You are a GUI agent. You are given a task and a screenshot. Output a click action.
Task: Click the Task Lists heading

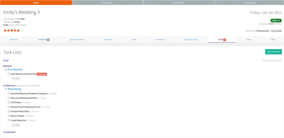point(12,52)
